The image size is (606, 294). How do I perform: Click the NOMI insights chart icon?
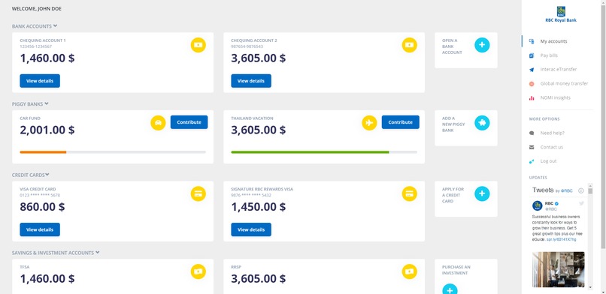pyautogui.click(x=532, y=97)
